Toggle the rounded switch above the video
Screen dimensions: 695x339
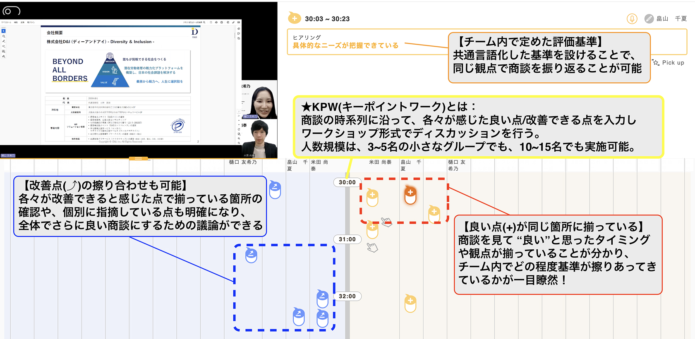[12, 11]
